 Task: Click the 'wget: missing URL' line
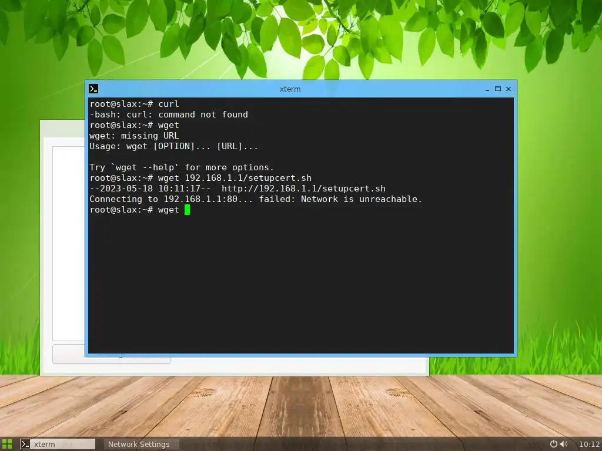click(x=135, y=136)
